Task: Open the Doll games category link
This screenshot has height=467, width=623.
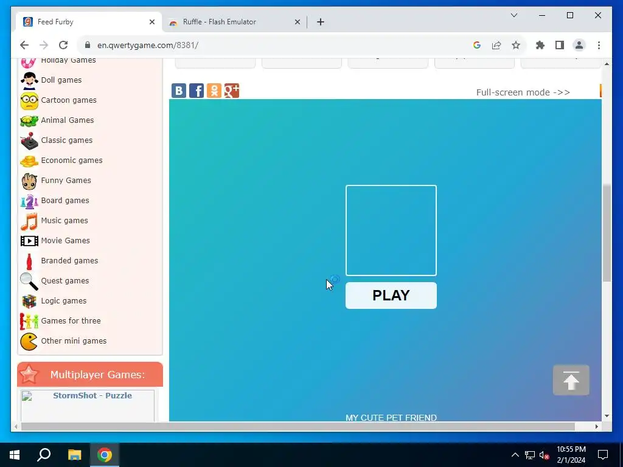Action: pyautogui.click(x=61, y=80)
